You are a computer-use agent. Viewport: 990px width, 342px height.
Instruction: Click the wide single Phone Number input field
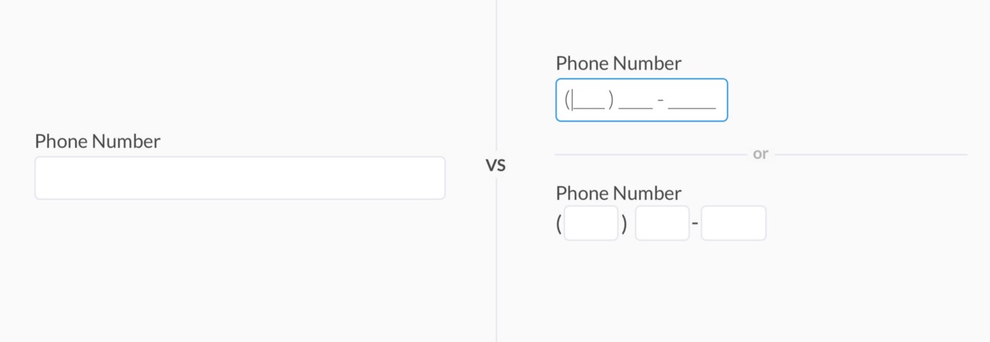[x=240, y=178]
